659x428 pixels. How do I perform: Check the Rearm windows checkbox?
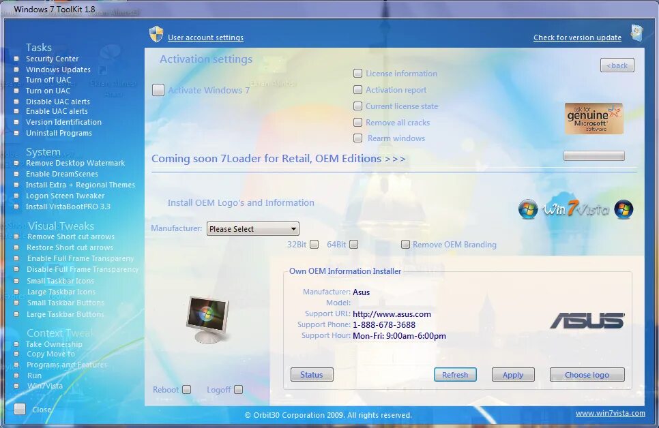[357, 138]
